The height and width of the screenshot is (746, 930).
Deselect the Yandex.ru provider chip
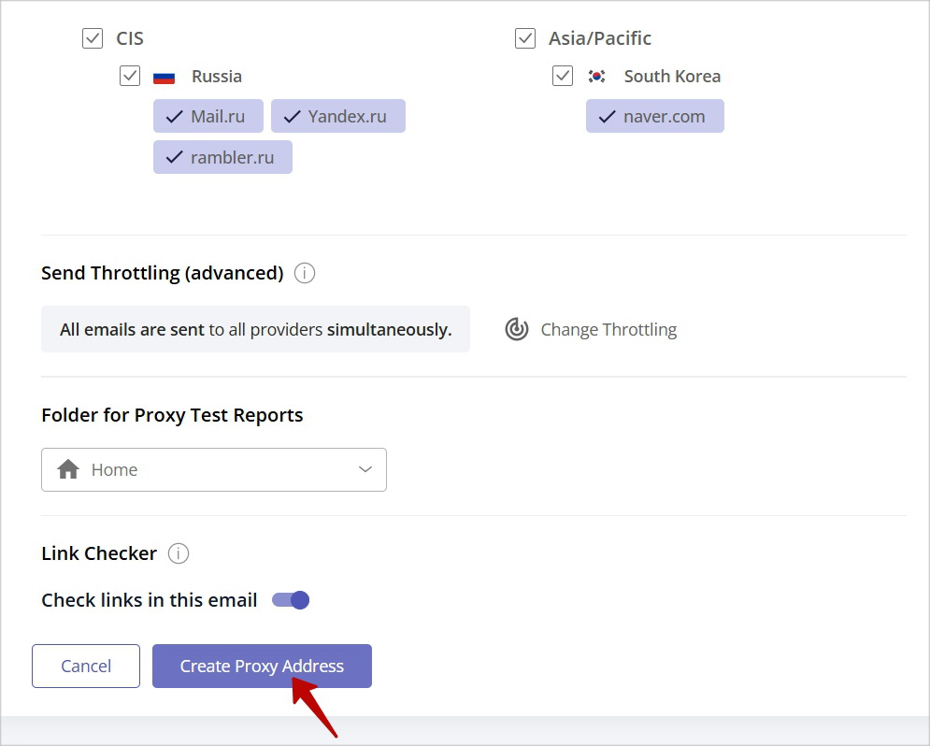tap(338, 116)
